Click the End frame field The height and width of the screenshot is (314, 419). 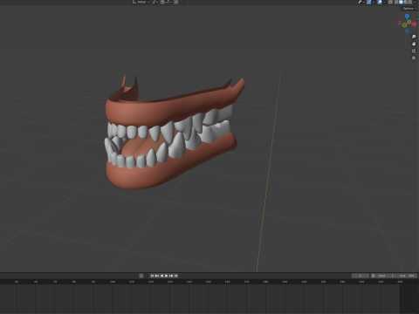(407, 276)
